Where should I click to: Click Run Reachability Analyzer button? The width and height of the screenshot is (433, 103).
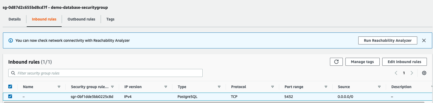(x=388, y=40)
